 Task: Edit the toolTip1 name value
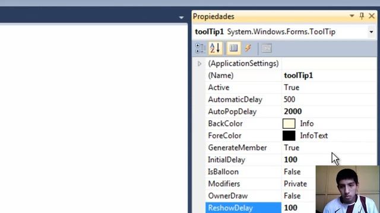tap(298, 76)
